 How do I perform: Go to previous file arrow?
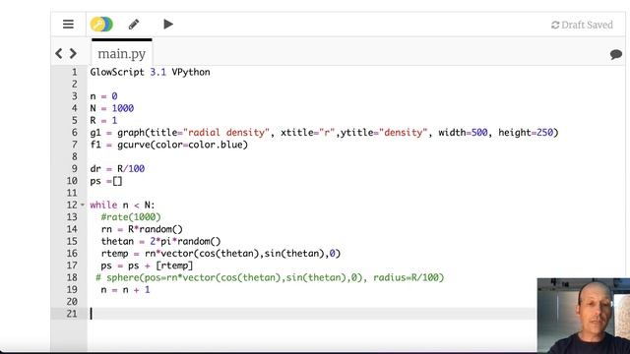click(x=59, y=53)
